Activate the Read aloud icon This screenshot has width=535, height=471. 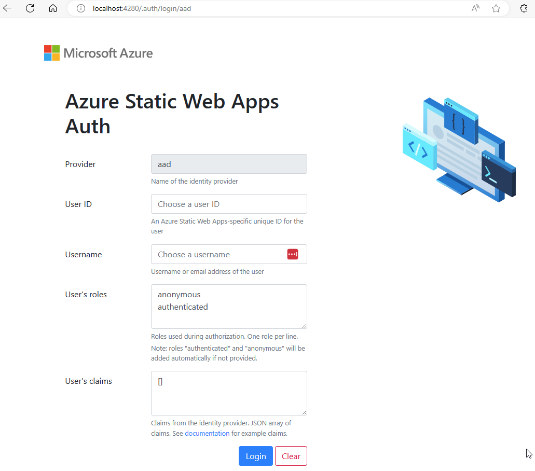click(475, 8)
